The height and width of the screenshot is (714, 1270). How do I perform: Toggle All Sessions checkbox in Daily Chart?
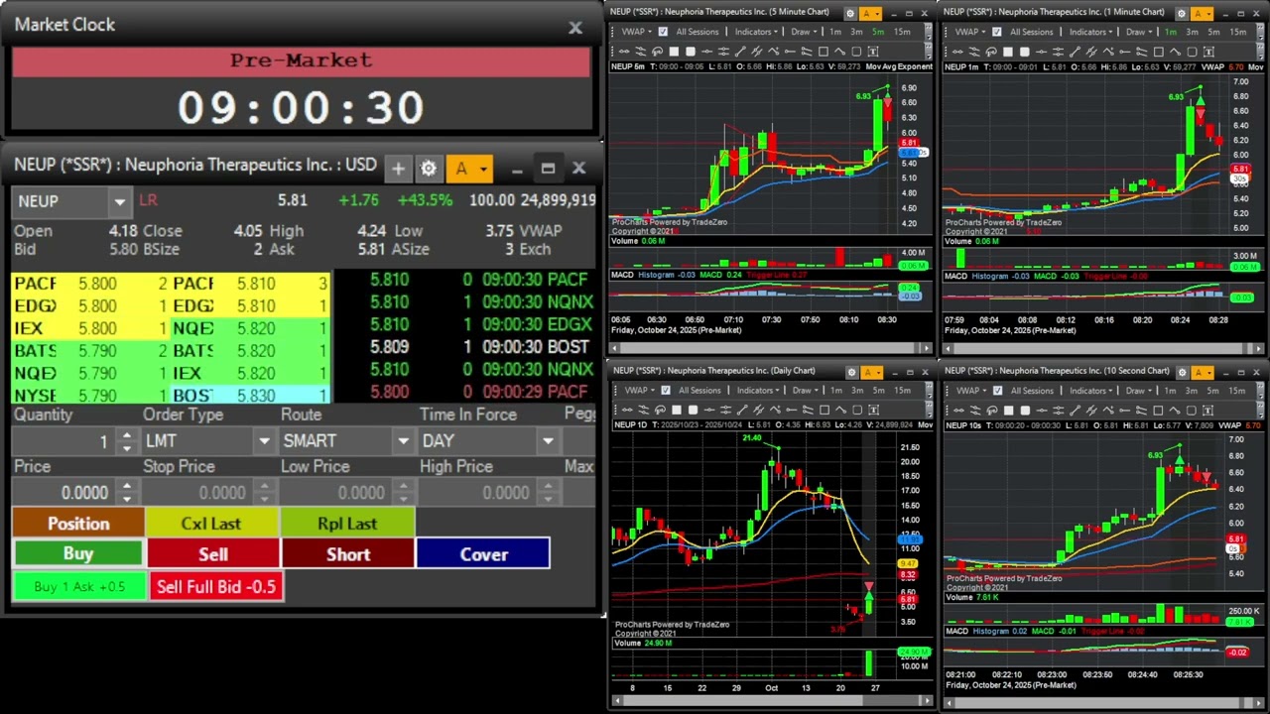click(666, 390)
